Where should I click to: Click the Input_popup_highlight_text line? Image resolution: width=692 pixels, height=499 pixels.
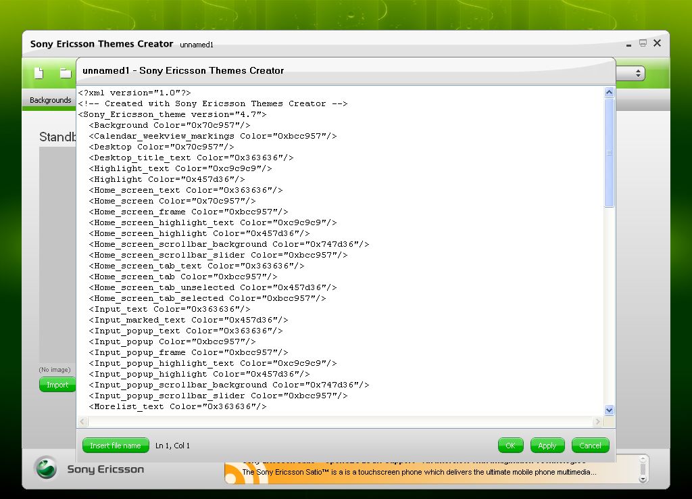pyautogui.click(x=213, y=363)
